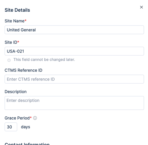Click the Description label
The image size is (148, 145).
[16, 92]
